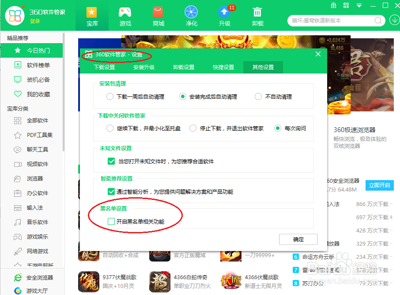Image resolution: width=400 pixels, height=295 pixels.
Task: Enable 开启黑名单相关功能 checkbox
Action: pyautogui.click(x=111, y=221)
